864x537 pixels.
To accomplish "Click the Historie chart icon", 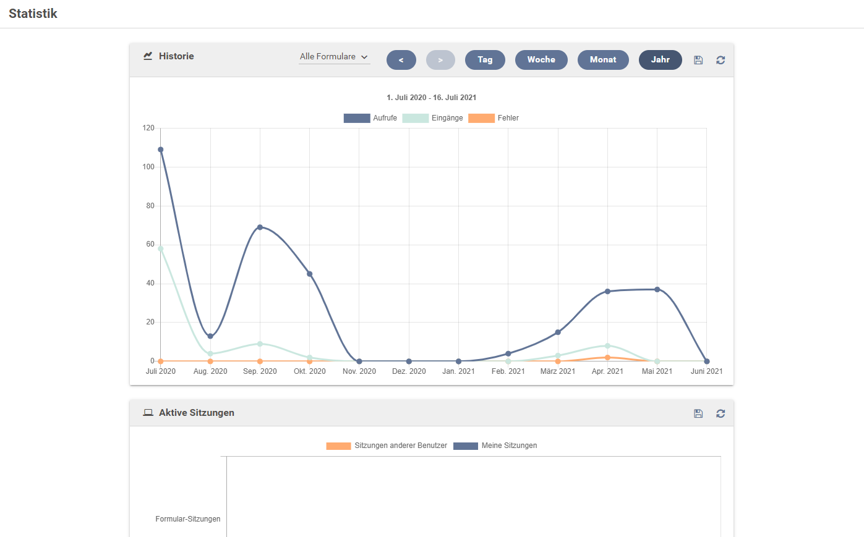I will 148,56.
